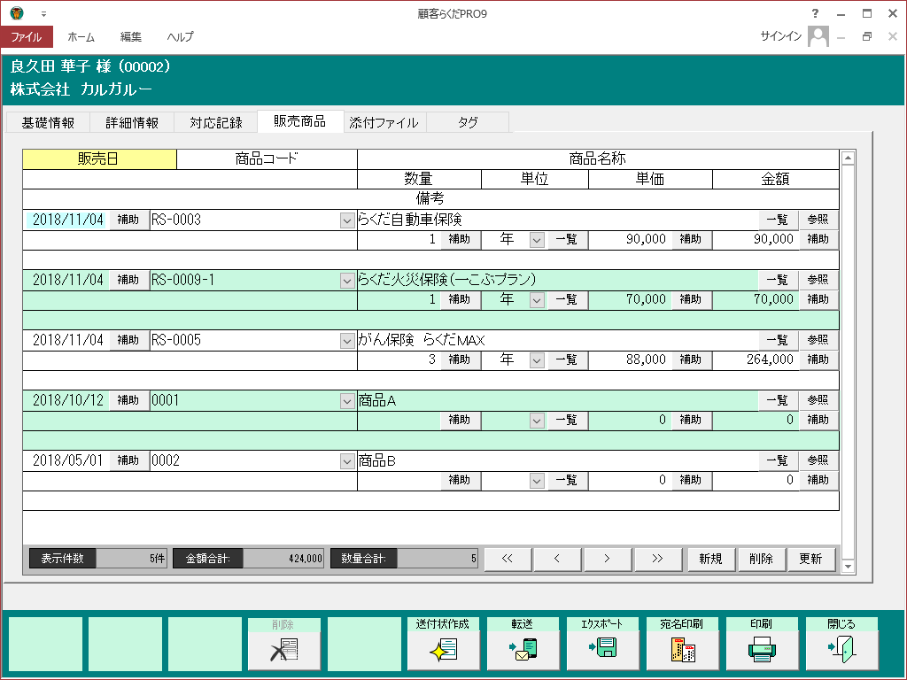Viewport: 907px width, 680px height.
Task: Click 補助 beside amount 264,000
Action: tap(818, 359)
